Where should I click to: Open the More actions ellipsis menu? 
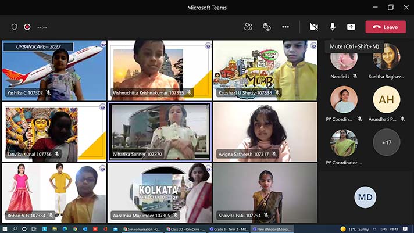pos(285,27)
